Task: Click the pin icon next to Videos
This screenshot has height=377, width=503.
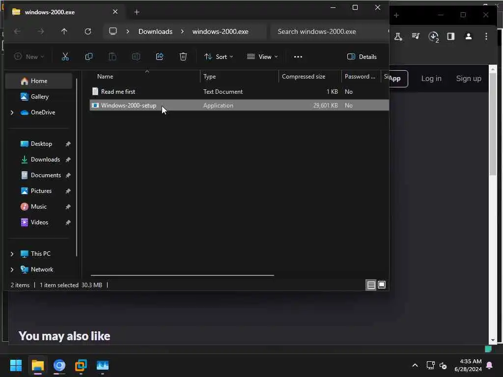Action: tap(68, 223)
